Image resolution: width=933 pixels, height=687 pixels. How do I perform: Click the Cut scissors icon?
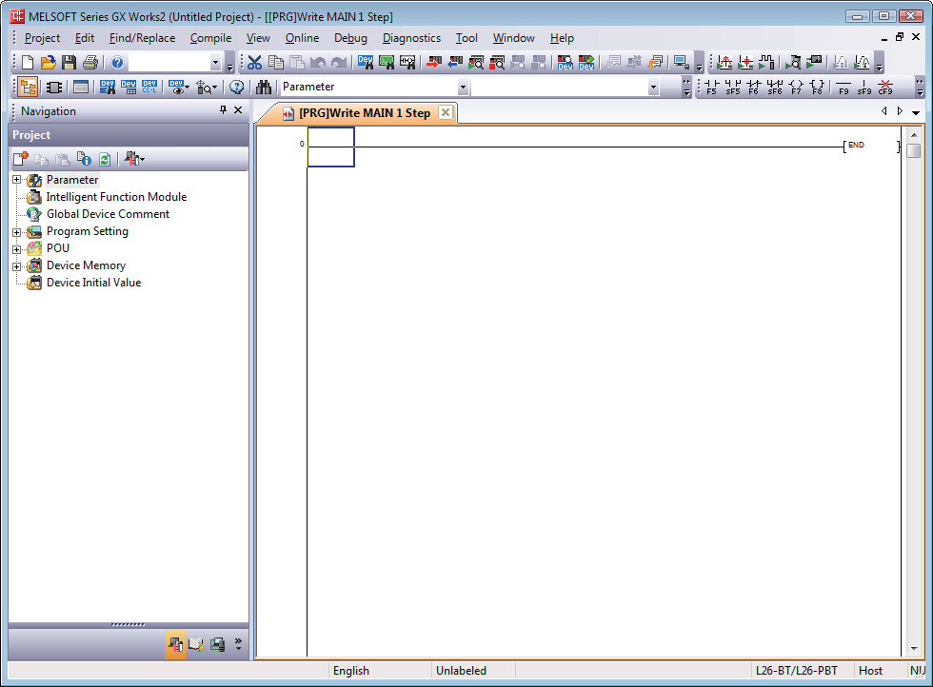coord(254,63)
